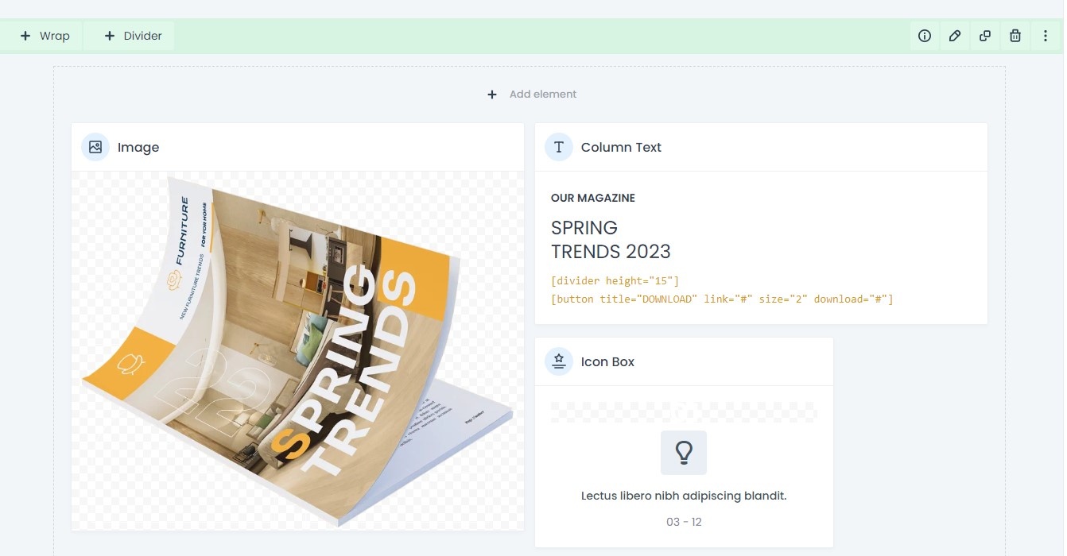Select the Icon Box header label

coord(607,361)
